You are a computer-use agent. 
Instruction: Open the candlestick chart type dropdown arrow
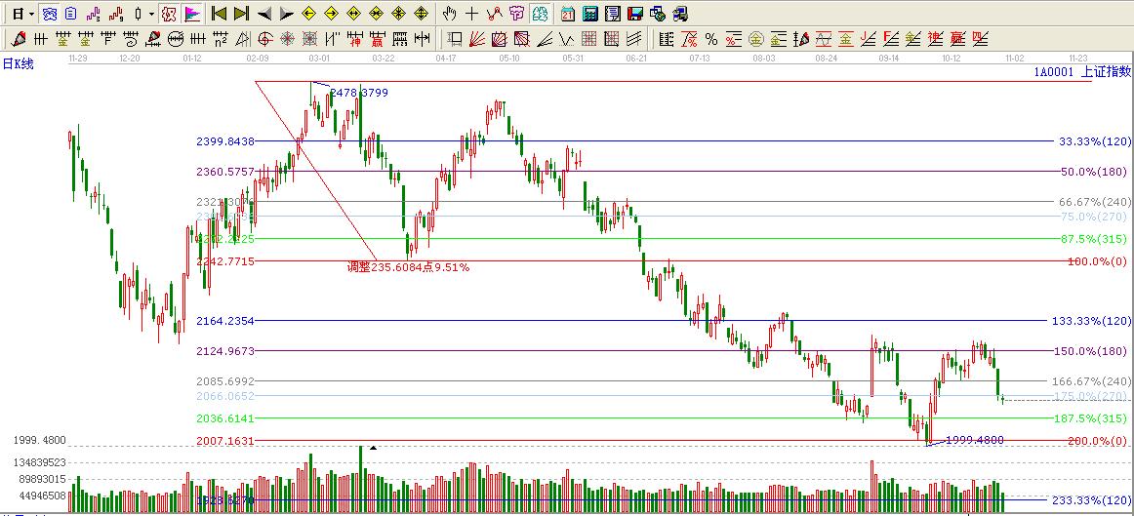(150, 14)
